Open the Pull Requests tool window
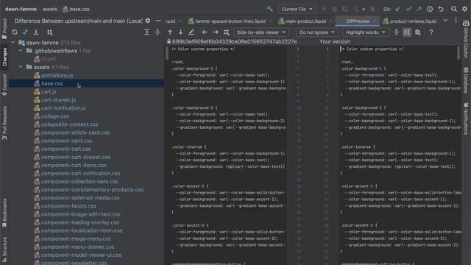This screenshot has width=471, height=265. (x=4, y=123)
